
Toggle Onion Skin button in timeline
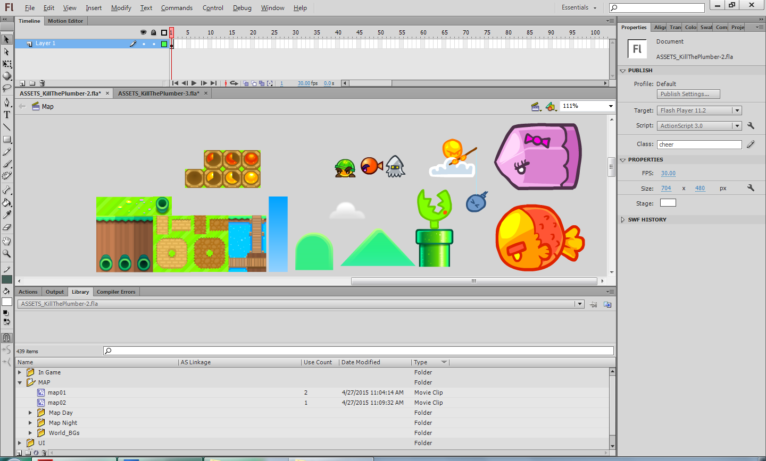point(246,83)
